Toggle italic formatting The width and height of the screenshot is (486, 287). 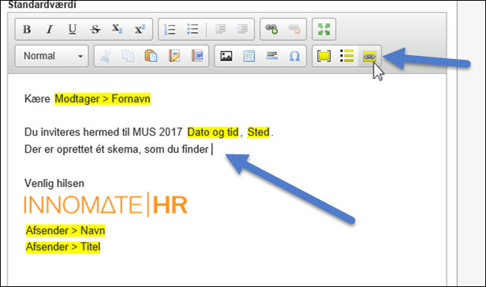50,29
